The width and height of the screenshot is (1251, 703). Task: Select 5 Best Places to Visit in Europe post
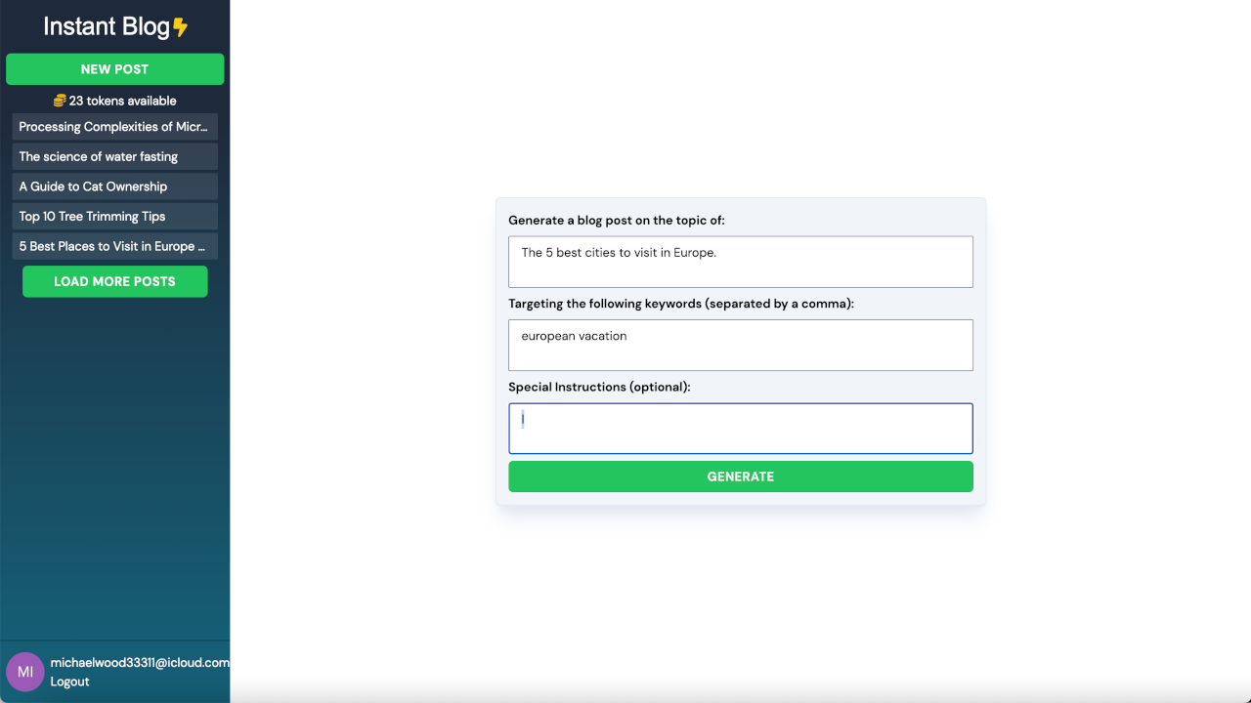(114, 246)
